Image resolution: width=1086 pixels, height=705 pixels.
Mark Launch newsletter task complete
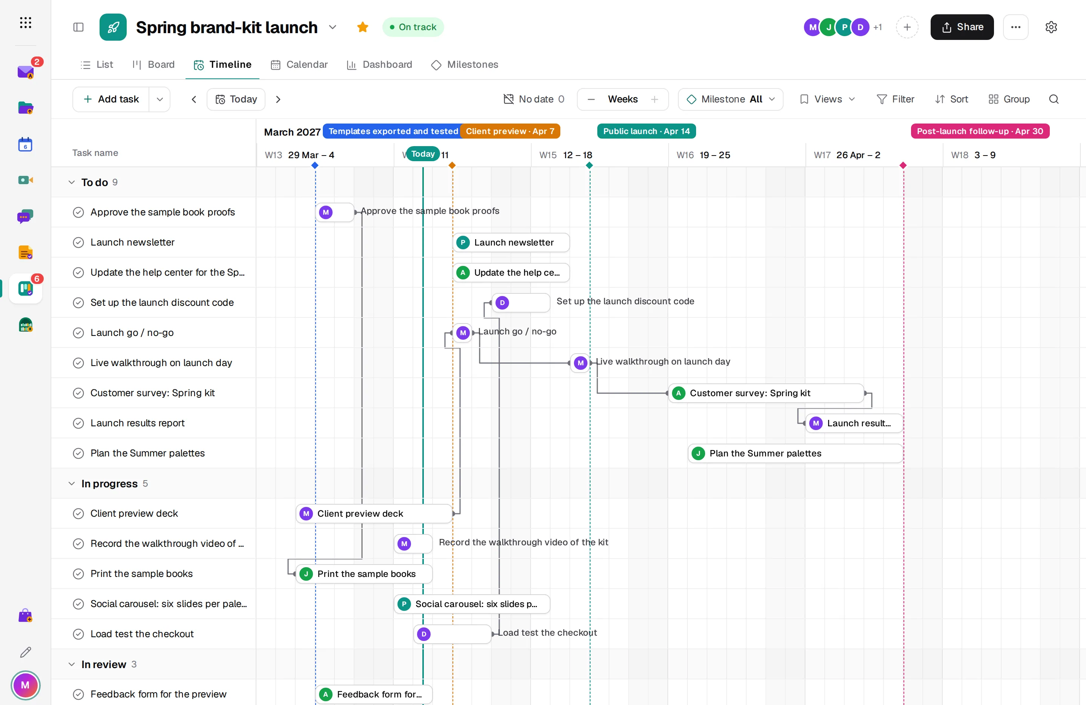point(78,242)
